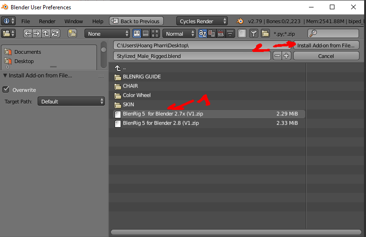
Task: Open the Cycles Render engine dropdown
Action: [x=202, y=21]
